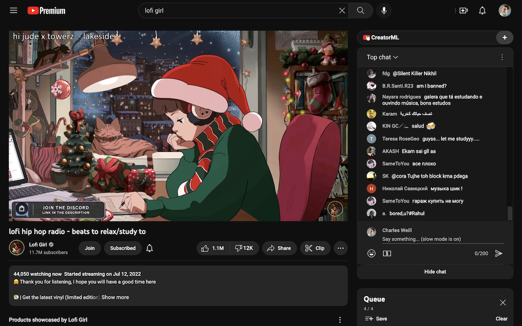Image resolution: width=522 pixels, height=326 pixels.
Task: Click the 44,050 watching now text
Action: [x=38, y=274]
